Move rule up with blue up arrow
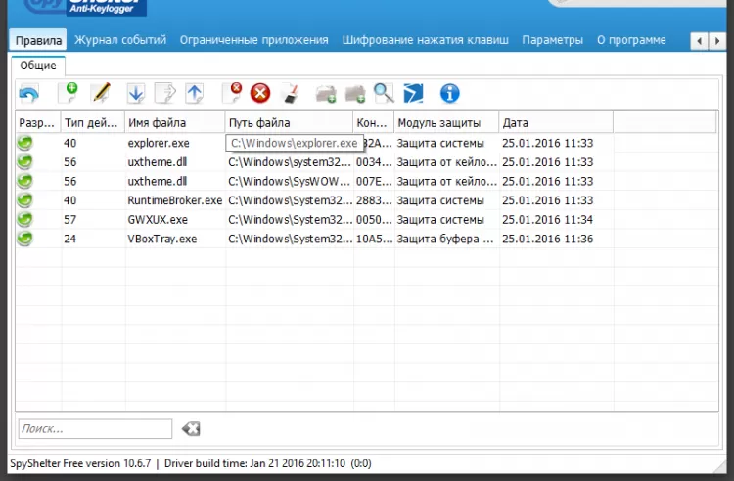Viewport: 734px width, 481px height. (x=195, y=93)
